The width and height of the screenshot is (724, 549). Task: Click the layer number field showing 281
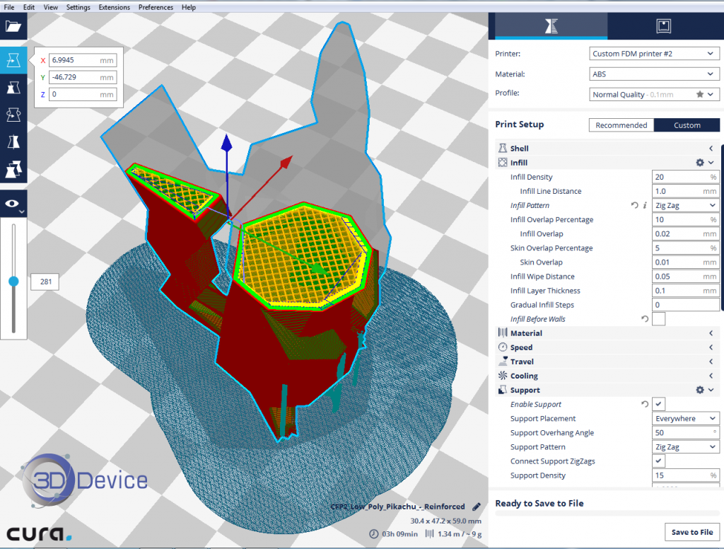click(x=45, y=282)
